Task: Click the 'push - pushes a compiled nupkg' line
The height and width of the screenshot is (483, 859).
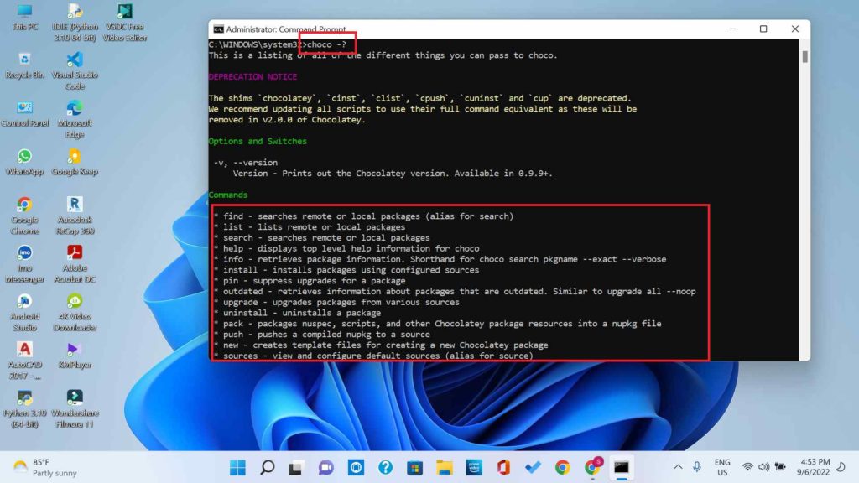Action: click(x=321, y=335)
